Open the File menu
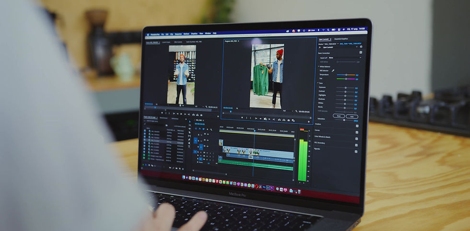 coord(163,35)
